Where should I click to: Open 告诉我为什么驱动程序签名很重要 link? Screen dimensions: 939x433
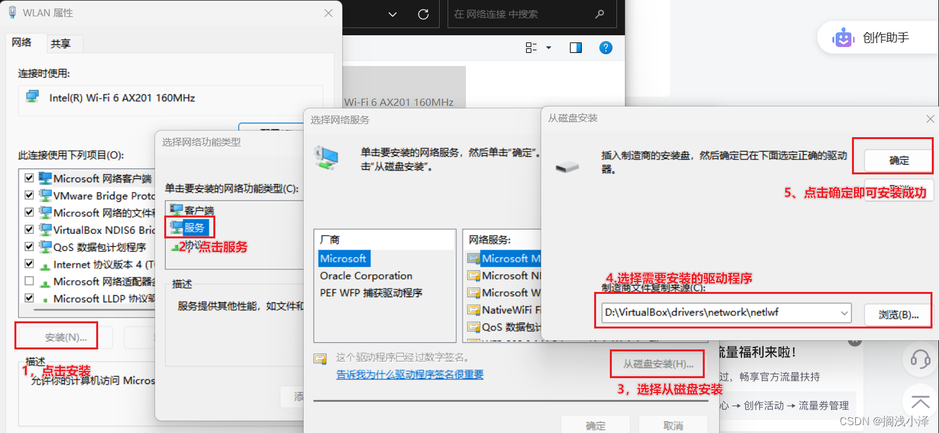pyautogui.click(x=410, y=374)
